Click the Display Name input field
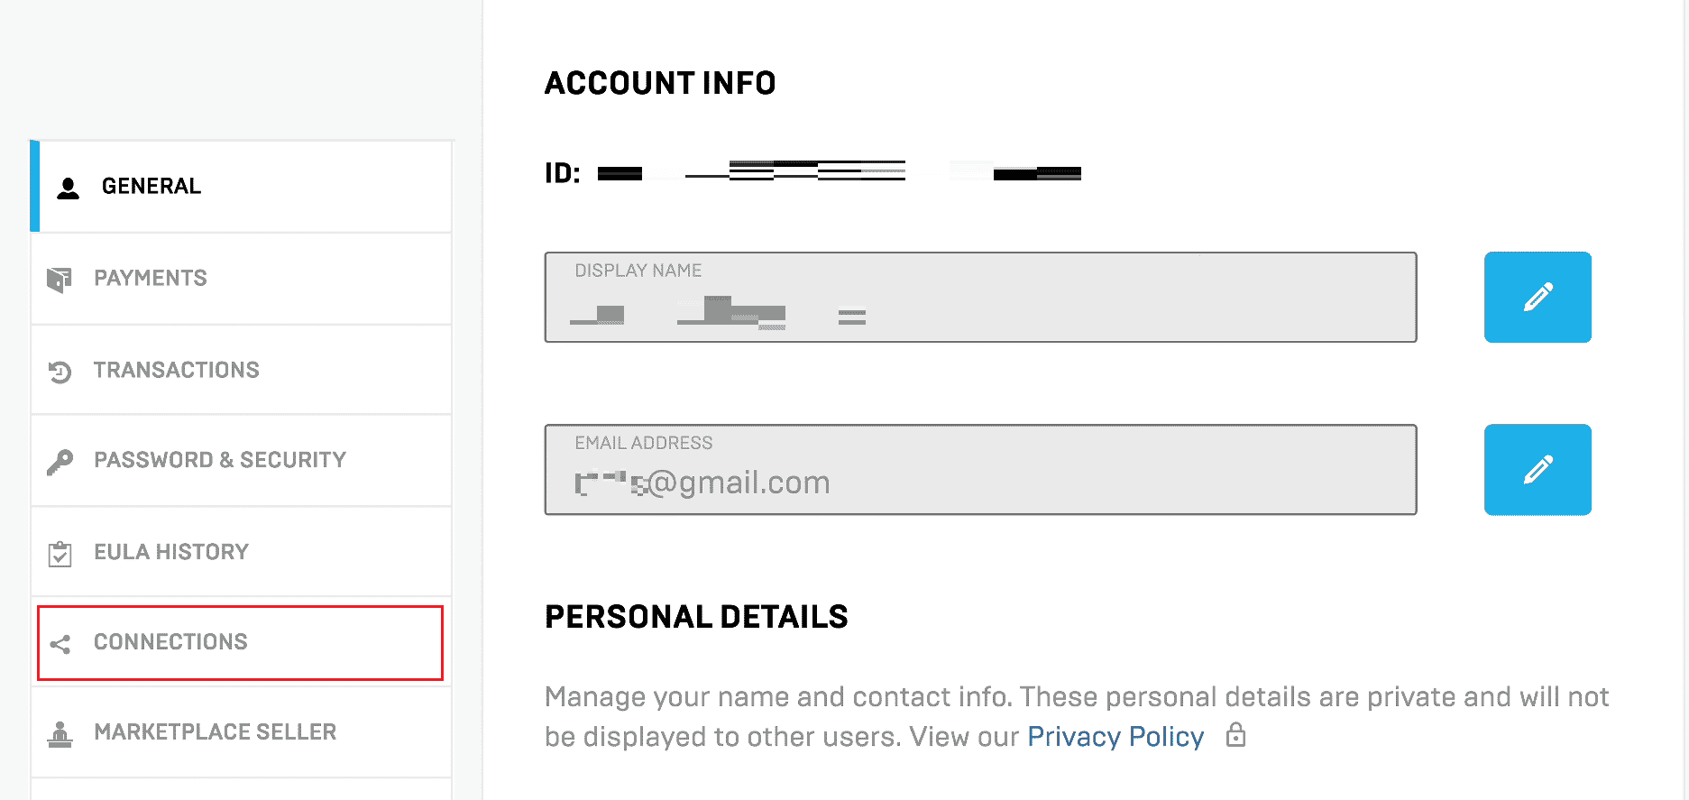This screenshot has height=800, width=1689. tap(980, 298)
